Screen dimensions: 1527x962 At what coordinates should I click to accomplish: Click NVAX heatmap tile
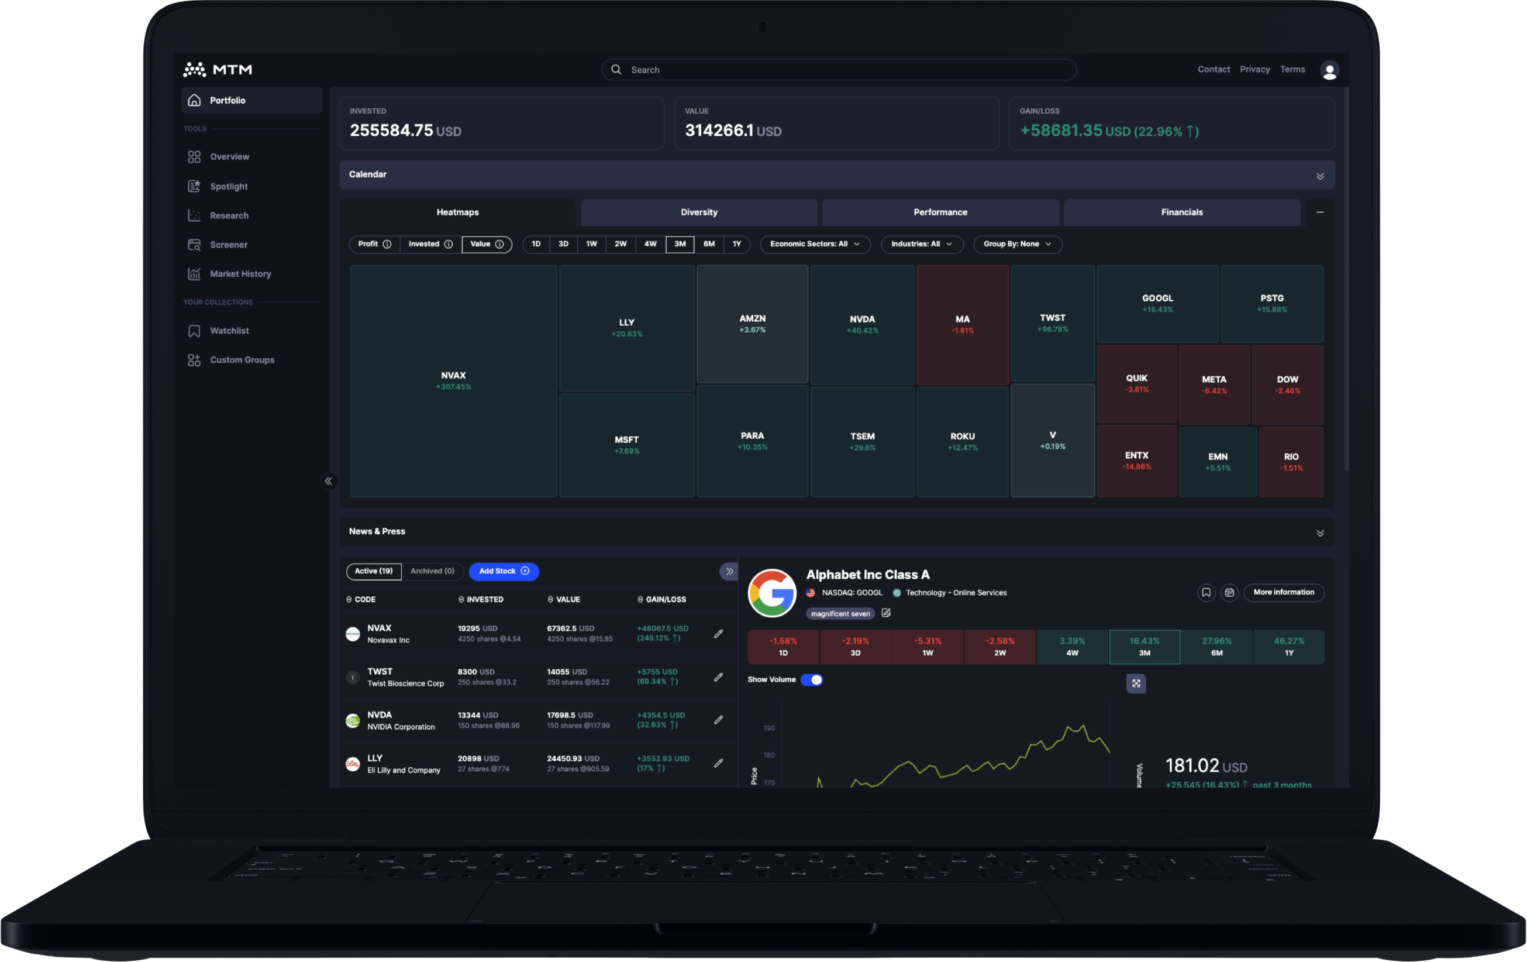453,382
